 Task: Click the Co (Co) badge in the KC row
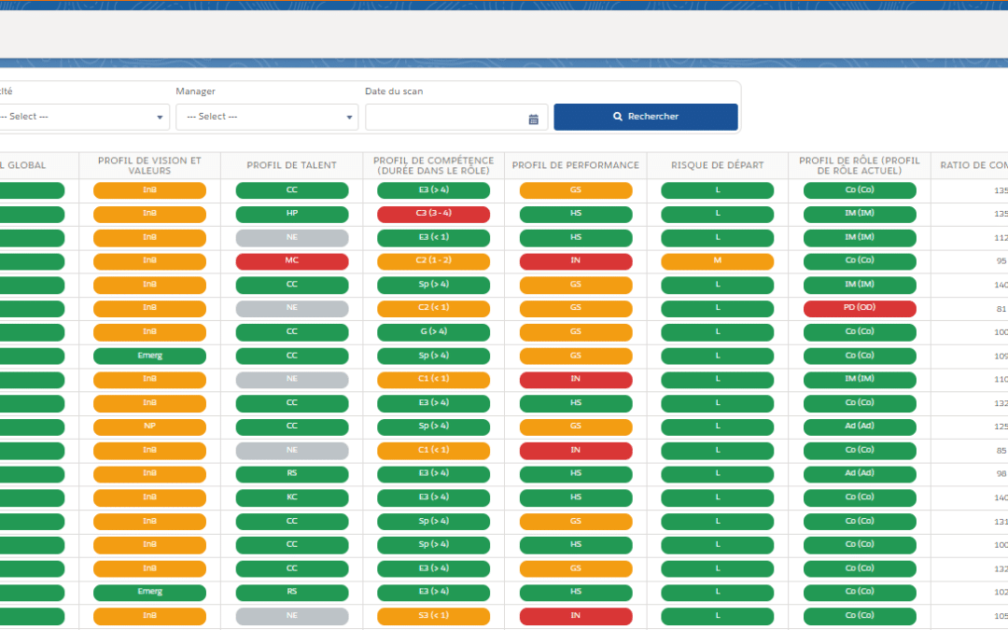pos(860,497)
